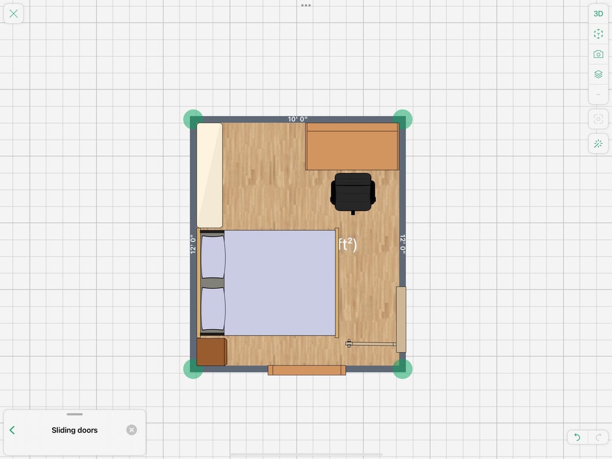Activate the magic wand auto-design tool

point(598,143)
